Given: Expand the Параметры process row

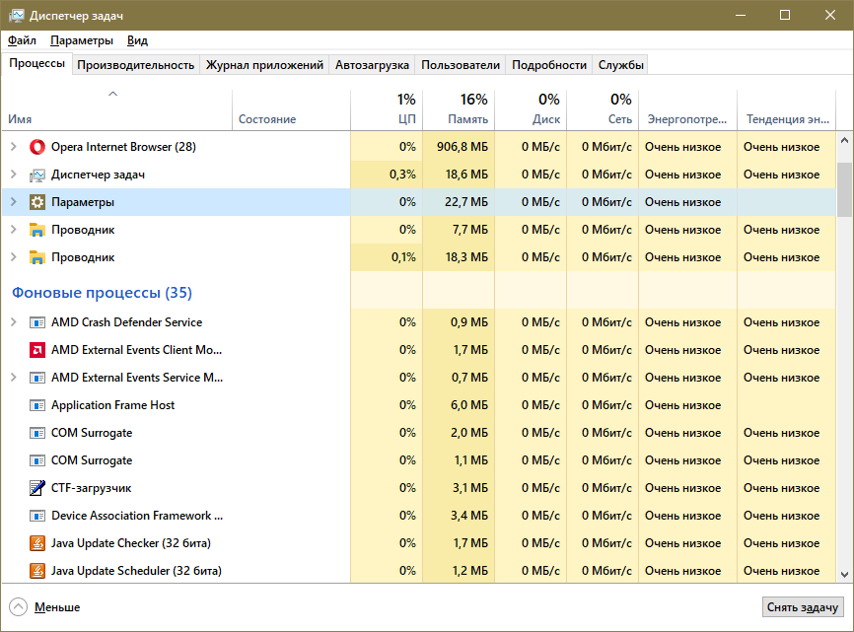Looking at the screenshot, I should click(x=13, y=202).
